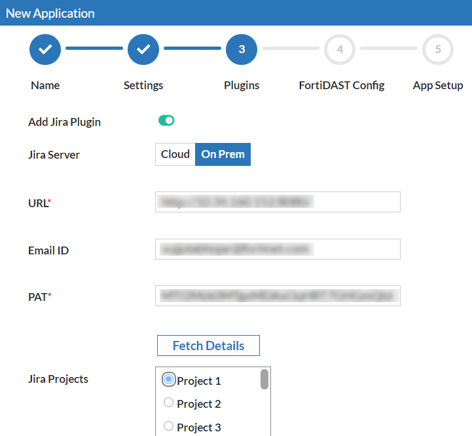Screen dimensions: 472x436
Task: Click the Jira Projects list scrollbar thumb
Action: click(x=264, y=380)
